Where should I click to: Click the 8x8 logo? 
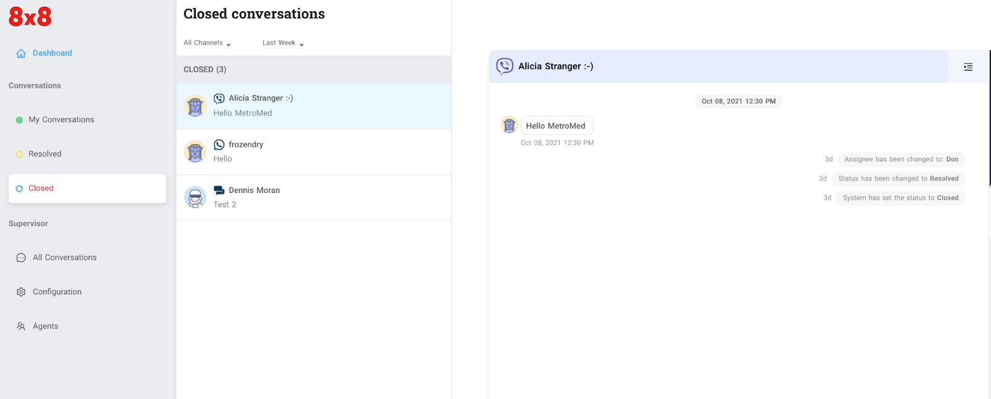tap(30, 17)
